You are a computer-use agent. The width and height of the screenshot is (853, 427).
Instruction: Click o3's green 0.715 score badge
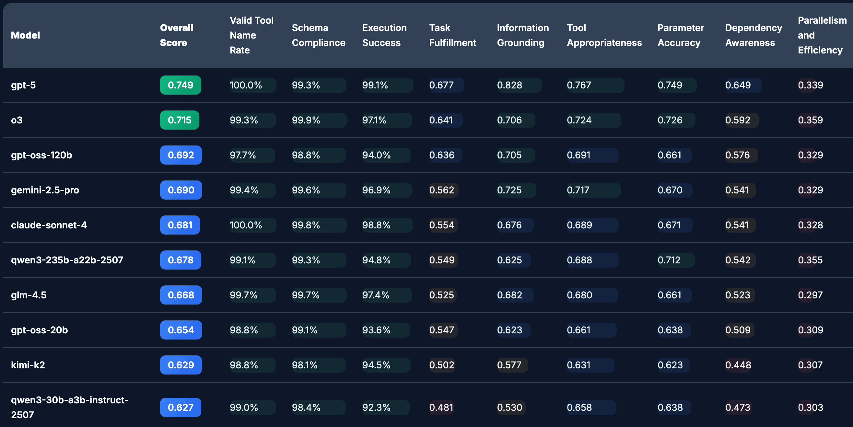click(180, 120)
